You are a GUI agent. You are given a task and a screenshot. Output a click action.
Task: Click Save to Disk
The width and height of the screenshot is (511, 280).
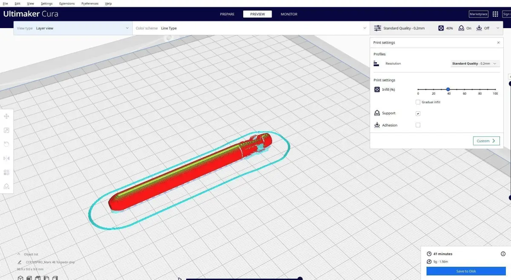(x=466, y=271)
